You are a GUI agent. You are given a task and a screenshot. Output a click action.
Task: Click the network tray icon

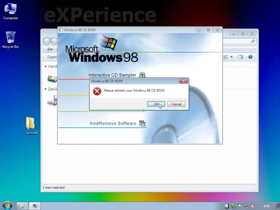tap(246, 206)
